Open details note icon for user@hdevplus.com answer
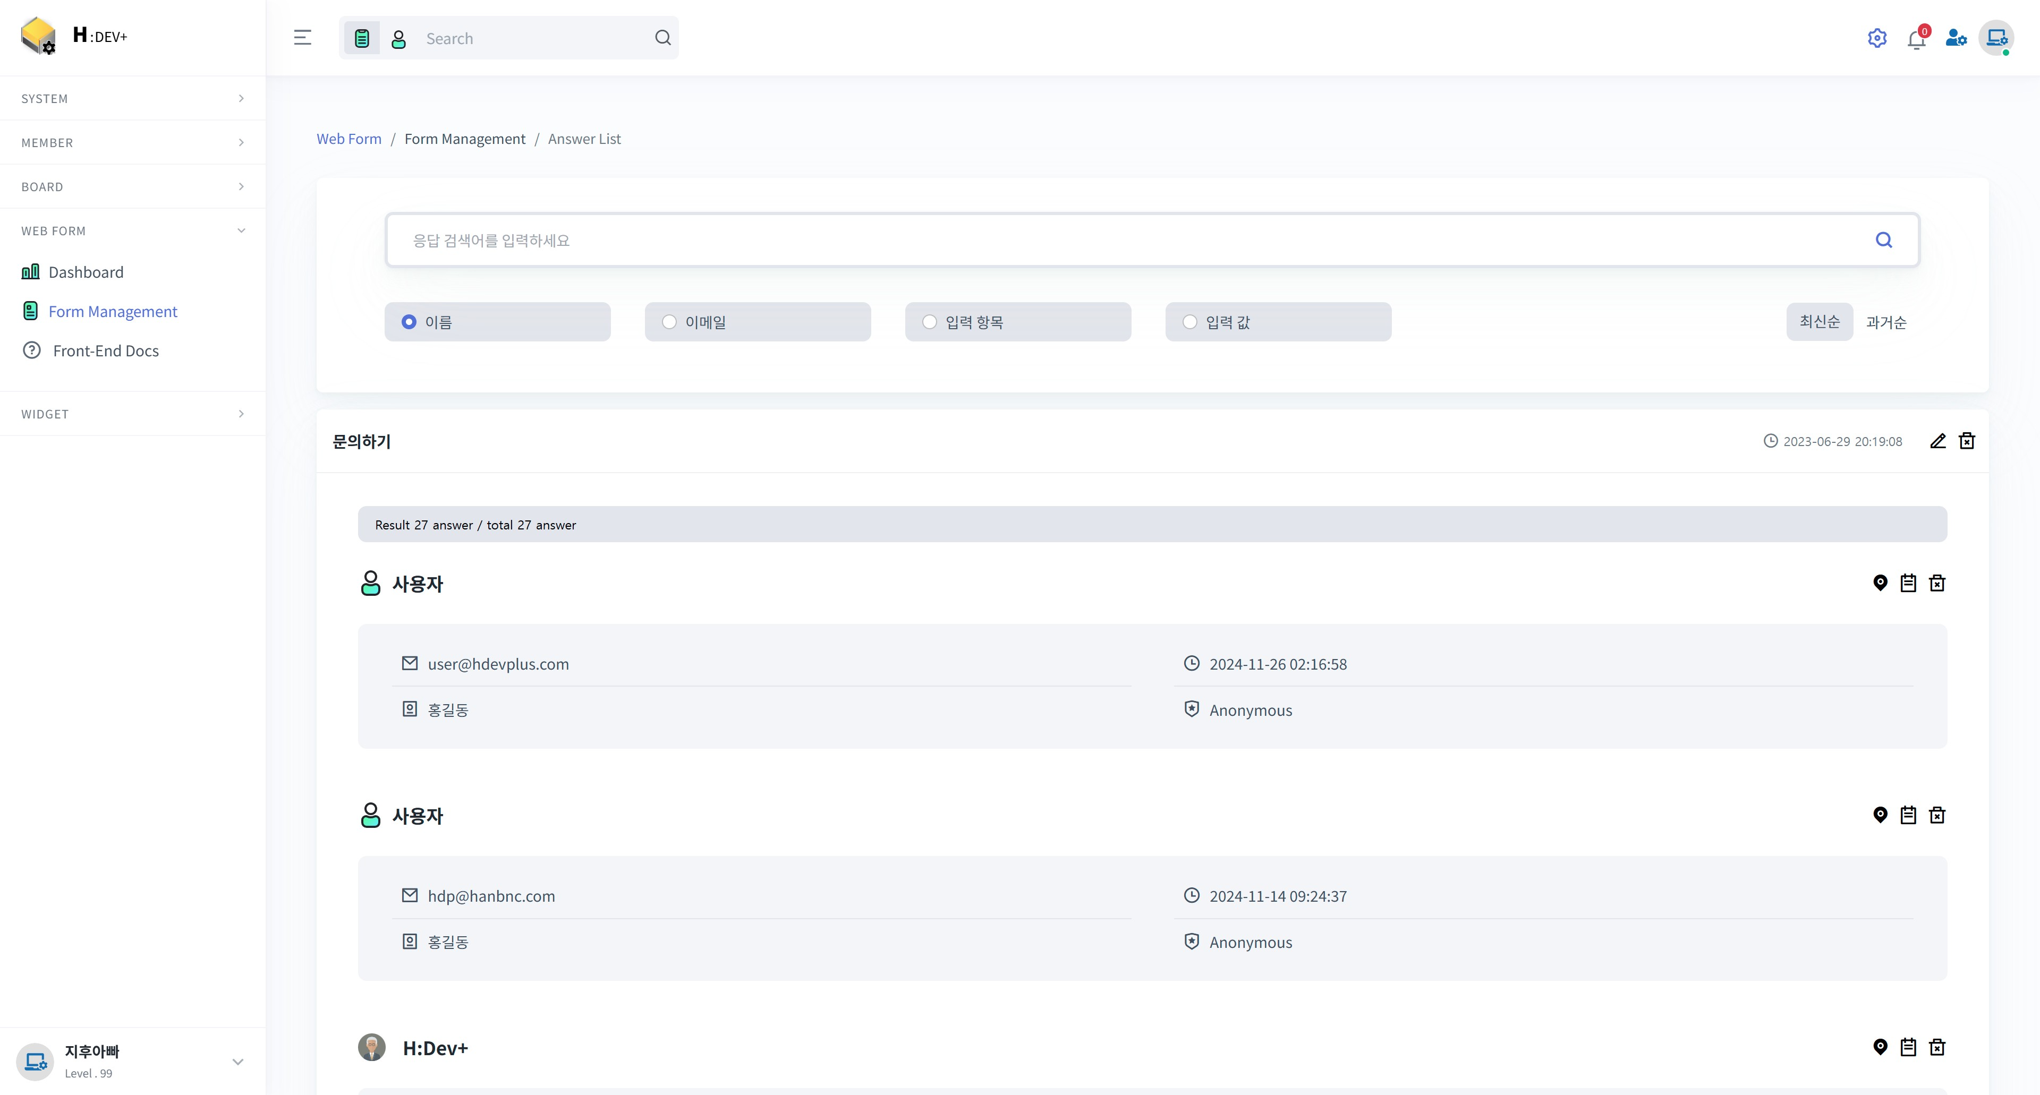Screen dimensions: 2040x1095 [1909, 583]
